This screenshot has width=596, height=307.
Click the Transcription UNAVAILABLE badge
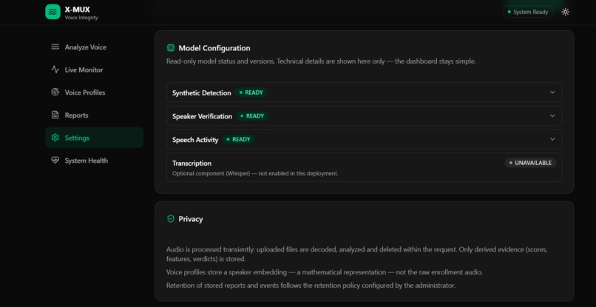click(x=530, y=163)
